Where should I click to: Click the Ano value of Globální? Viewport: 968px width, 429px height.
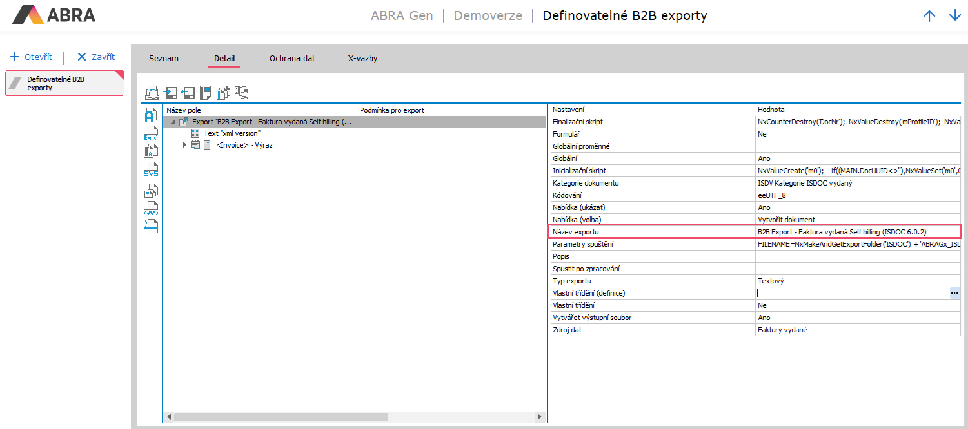(764, 158)
